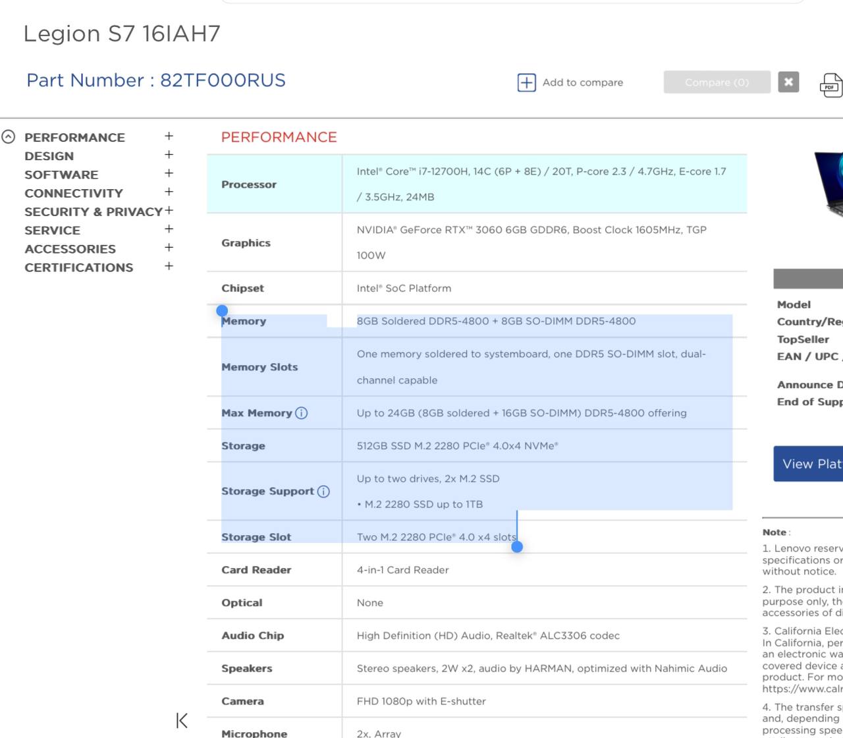Expand the SECURITY & PRIVACY plus sign
Screen dimensions: 843x738
pos(169,210)
